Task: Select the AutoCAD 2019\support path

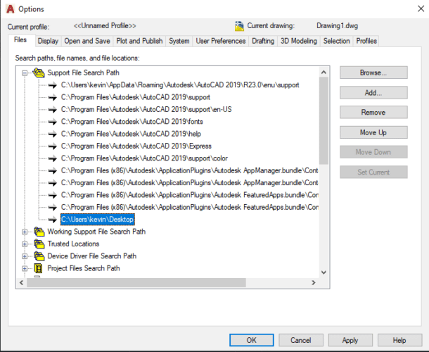Action: (136, 97)
